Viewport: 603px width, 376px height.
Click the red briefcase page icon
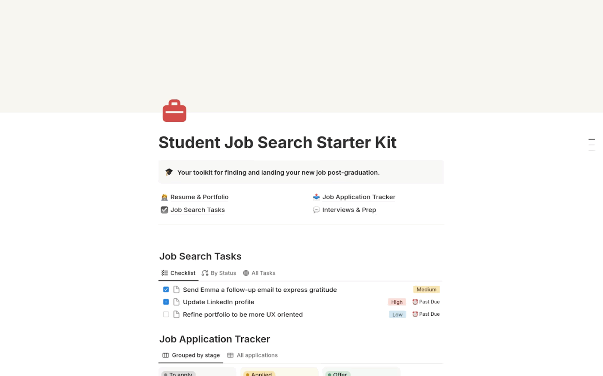coord(174,111)
